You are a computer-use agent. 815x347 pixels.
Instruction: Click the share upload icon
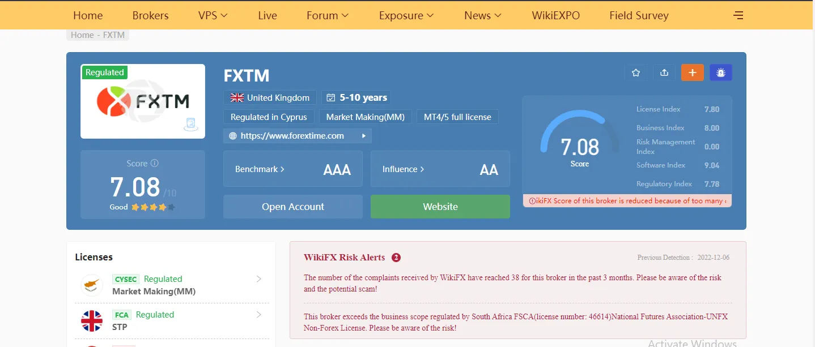click(664, 72)
